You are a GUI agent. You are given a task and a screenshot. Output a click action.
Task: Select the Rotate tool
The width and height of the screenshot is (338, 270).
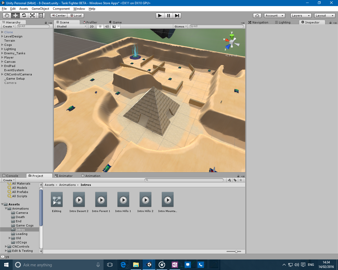24,16
